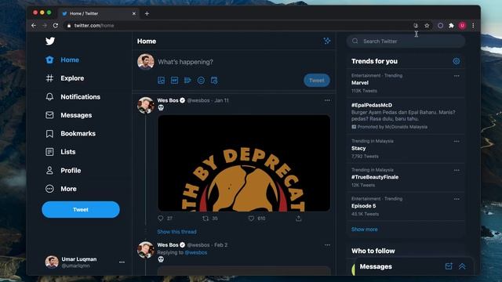Open options for Marvel trend
The height and width of the screenshot is (282, 502).
pyautogui.click(x=457, y=76)
